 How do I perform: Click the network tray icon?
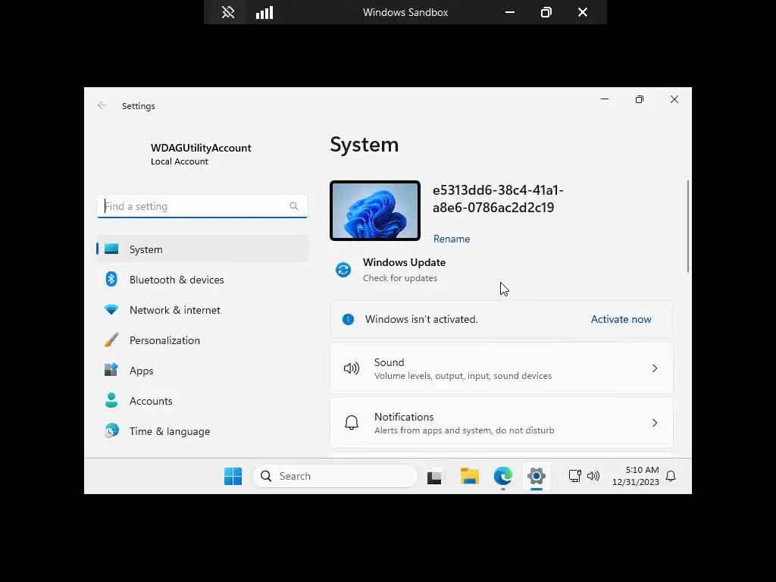point(574,476)
